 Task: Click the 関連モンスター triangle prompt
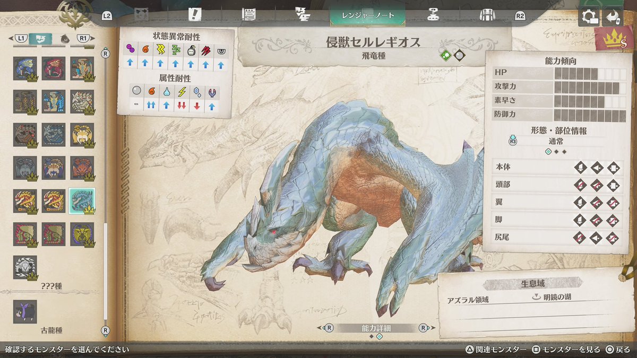coord(496,350)
